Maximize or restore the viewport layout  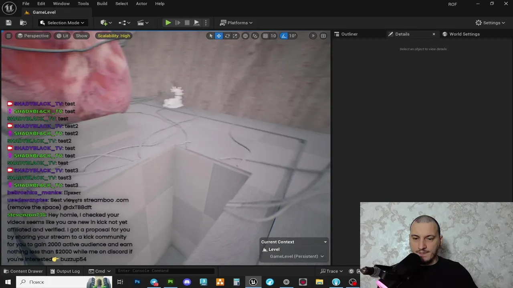[323, 36]
